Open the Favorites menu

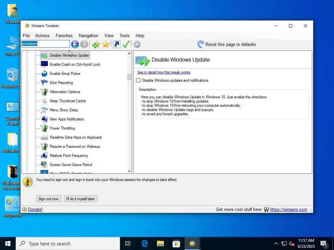point(64,36)
